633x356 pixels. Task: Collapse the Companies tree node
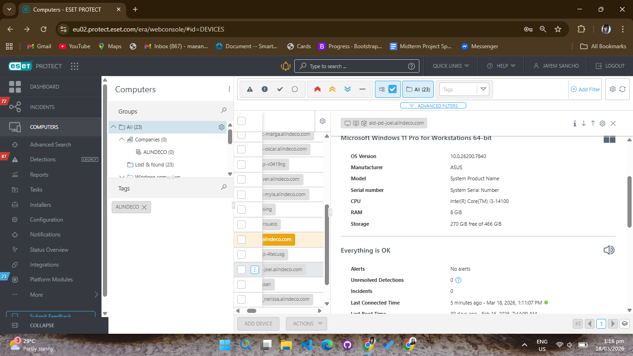point(122,140)
